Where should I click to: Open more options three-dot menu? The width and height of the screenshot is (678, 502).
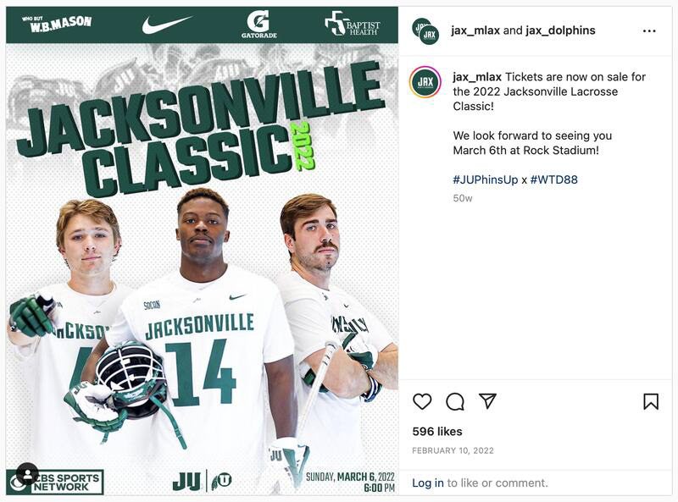coord(649,31)
